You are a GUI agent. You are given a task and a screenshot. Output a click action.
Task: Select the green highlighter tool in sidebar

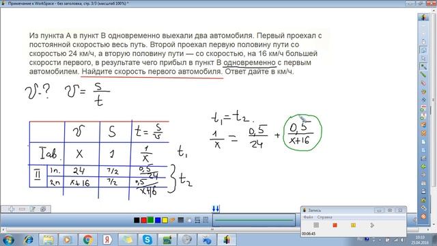(x=423, y=74)
